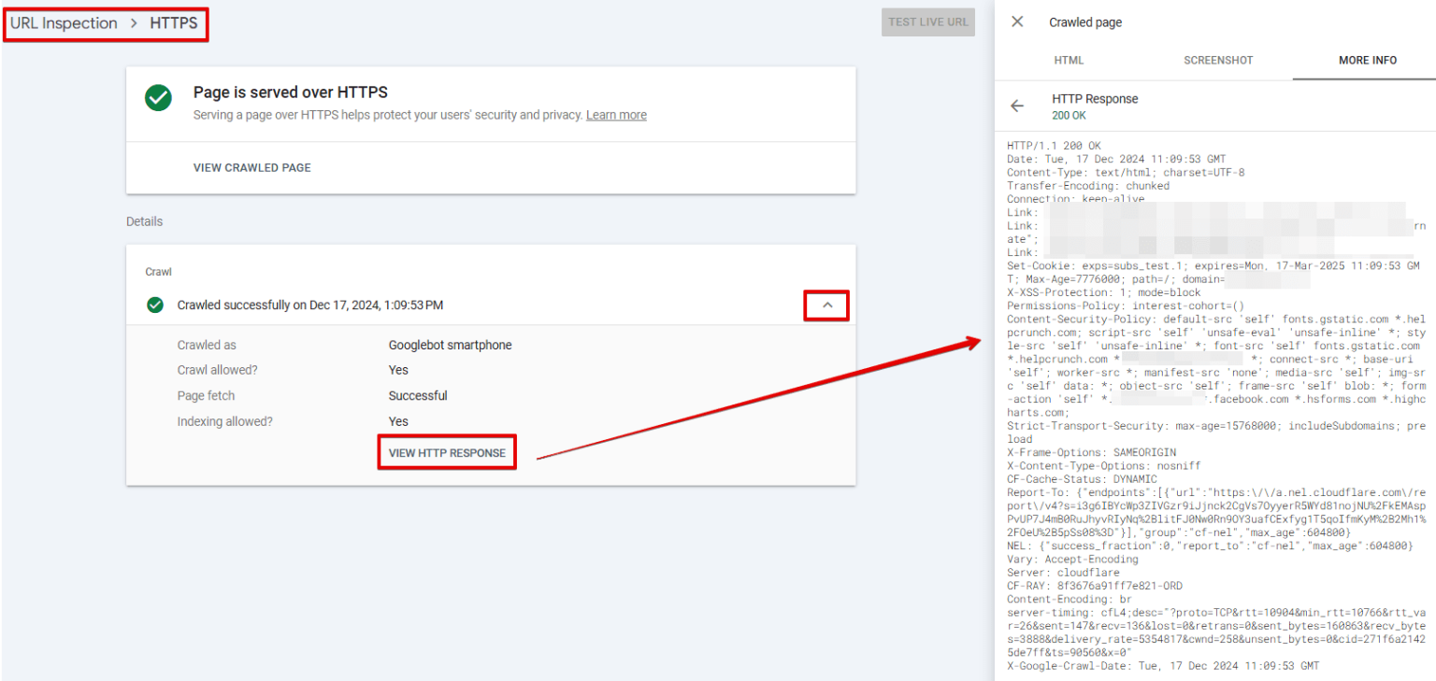
Task: Close the Crawled page panel
Action: (1017, 21)
